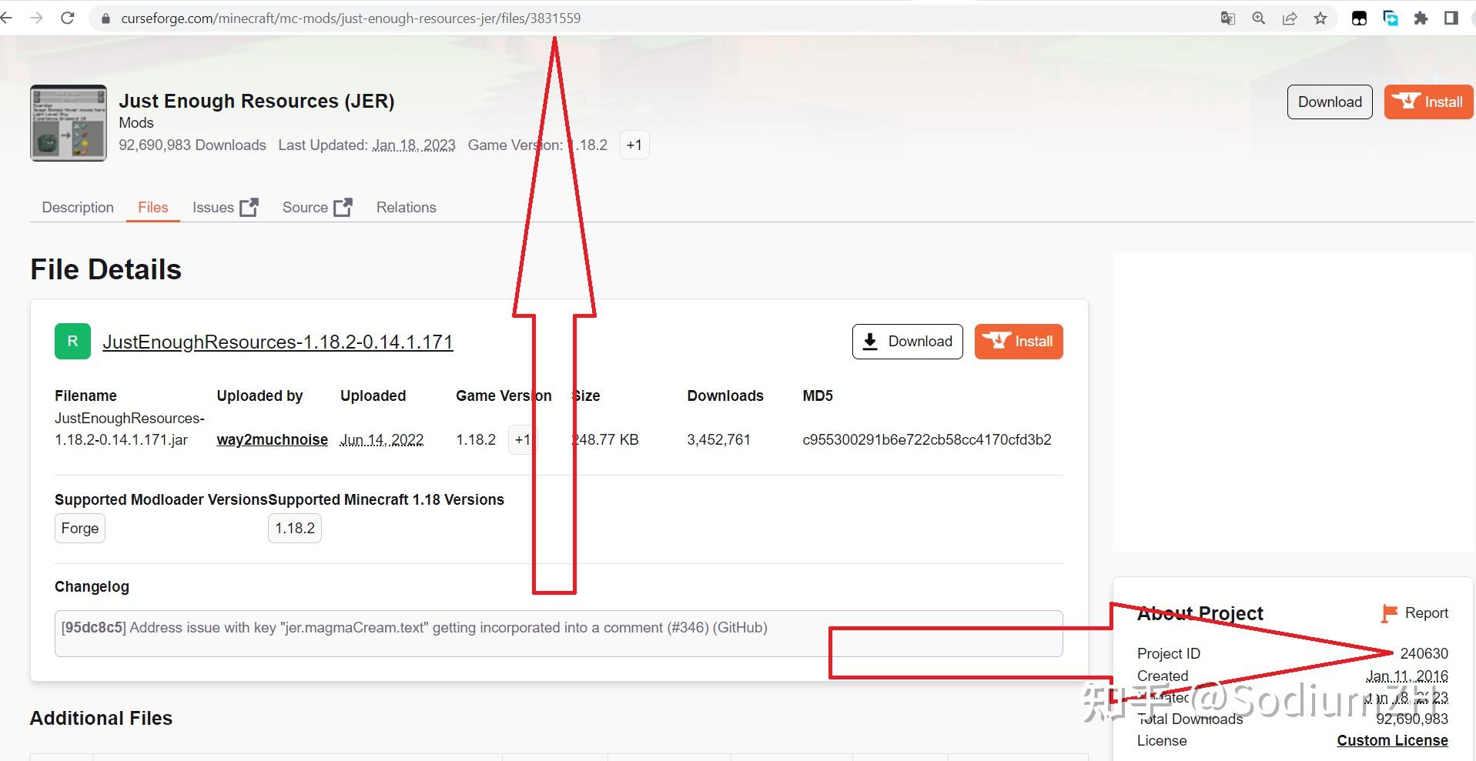Open the JER mod logo thumbnail
Viewport: 1476px width, 761px height.
click(69, 123)
